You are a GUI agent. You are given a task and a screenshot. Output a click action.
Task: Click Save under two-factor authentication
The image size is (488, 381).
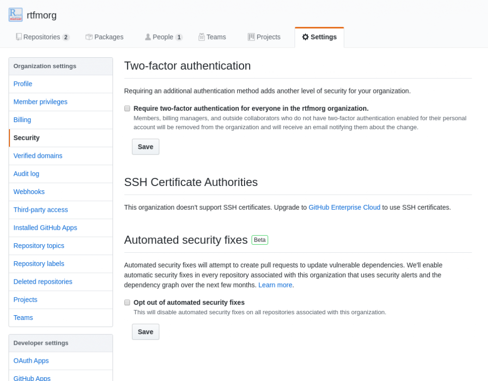pos(145,146)
